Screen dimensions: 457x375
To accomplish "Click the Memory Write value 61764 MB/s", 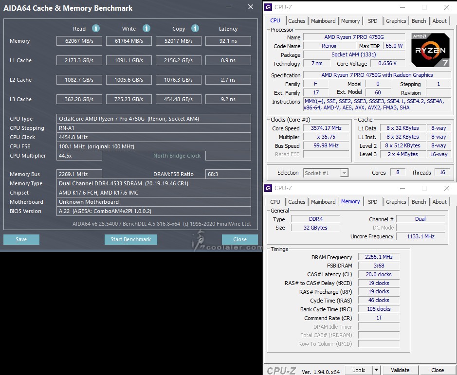I will point(129,41).
